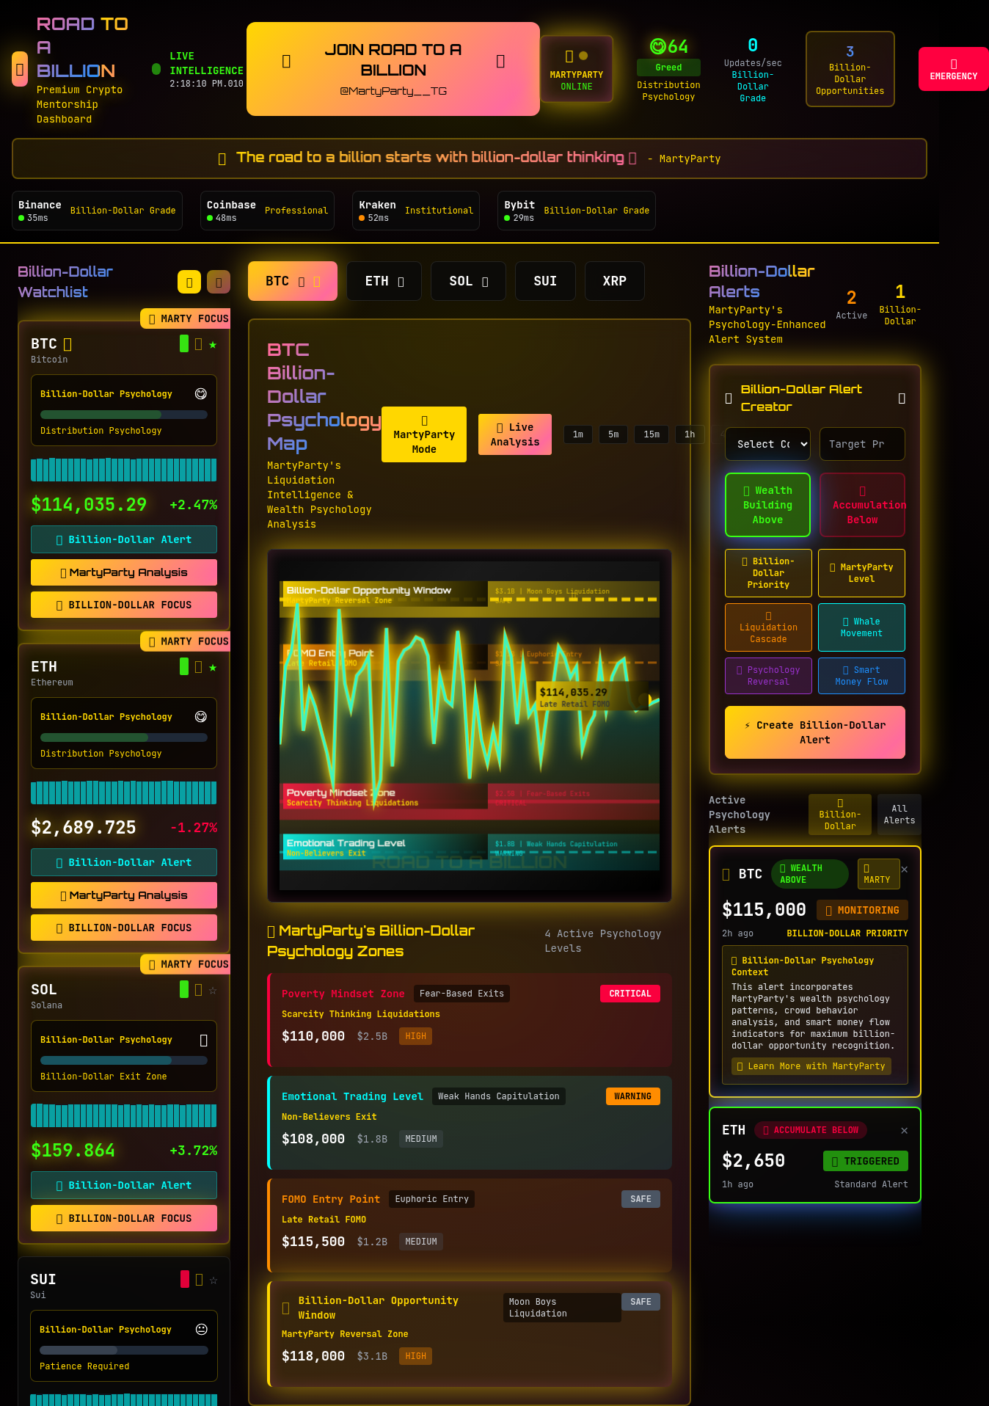
Task: Enable the Whale Movement alert option
Action: click(x=861, y=627)
